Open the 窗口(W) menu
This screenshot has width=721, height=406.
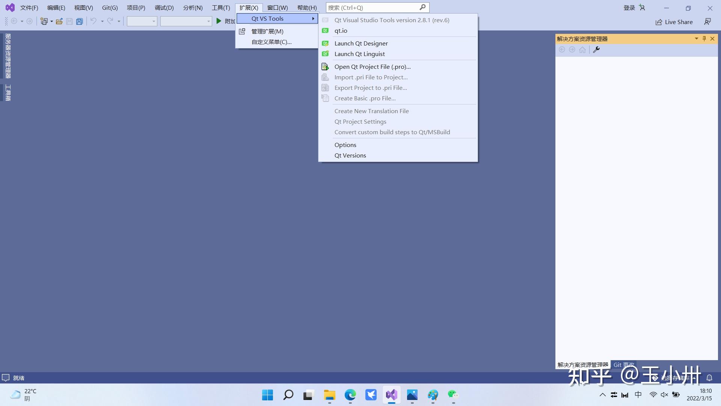click(278, 8)
